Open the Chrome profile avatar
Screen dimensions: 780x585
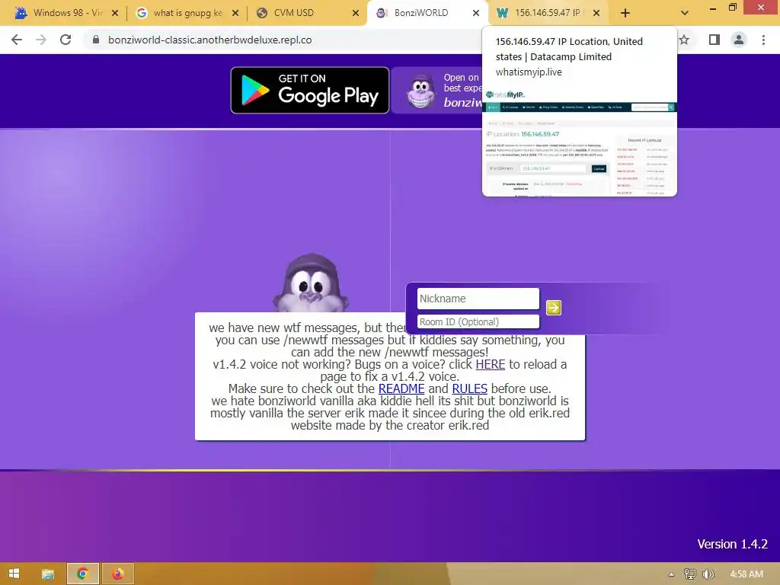point(739,40)
